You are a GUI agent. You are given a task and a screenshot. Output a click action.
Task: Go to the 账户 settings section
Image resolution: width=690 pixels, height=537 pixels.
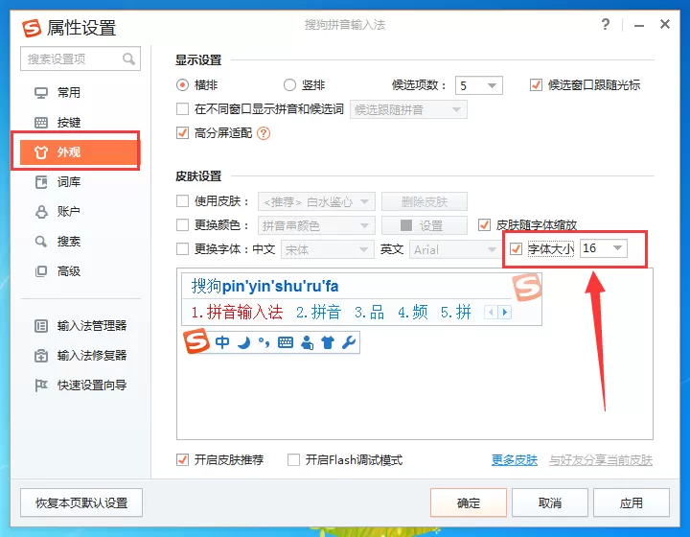80,212
